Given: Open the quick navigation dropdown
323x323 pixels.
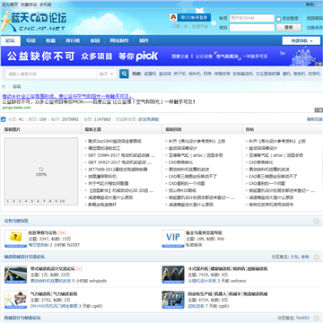Looking at the screenshot, I should coord(301,40).
